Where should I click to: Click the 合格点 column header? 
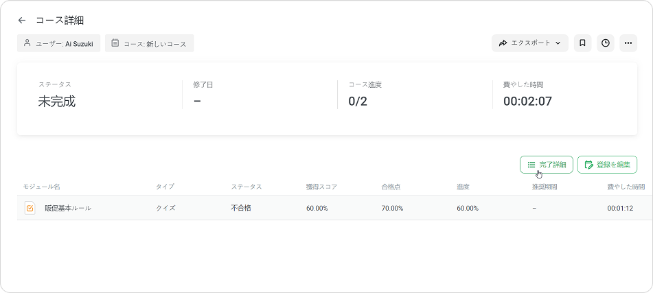pyautogui.click(x=391, y=187)
